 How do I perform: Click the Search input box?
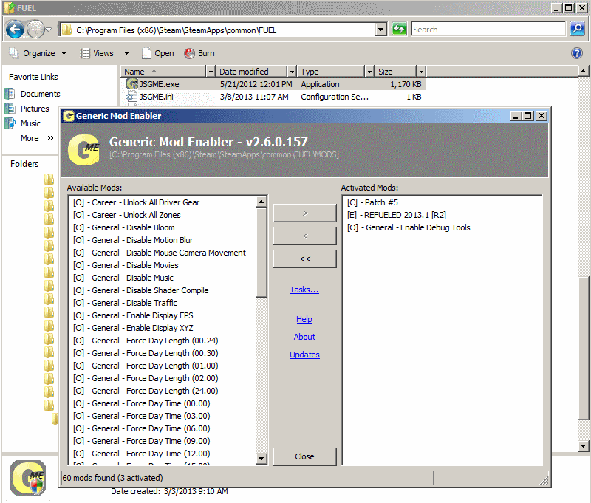click(488, 30)
